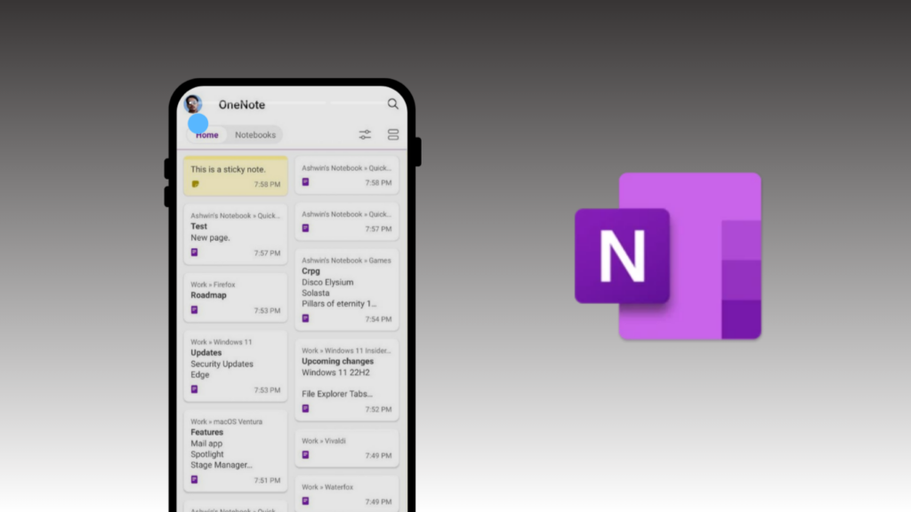
Task: Open the Test note title
Action: click(198, 227)
